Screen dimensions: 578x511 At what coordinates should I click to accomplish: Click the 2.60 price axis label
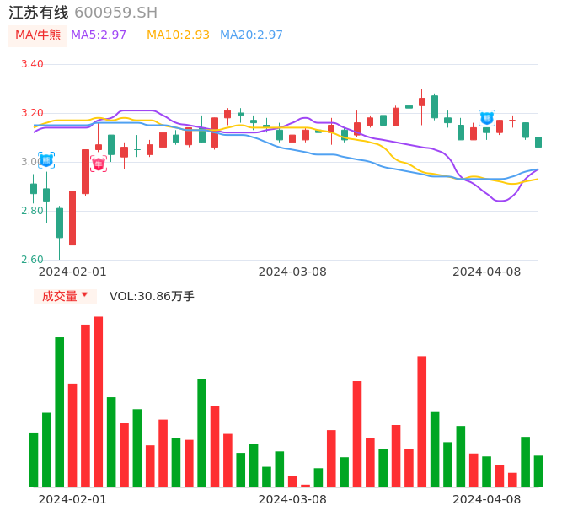32,260
